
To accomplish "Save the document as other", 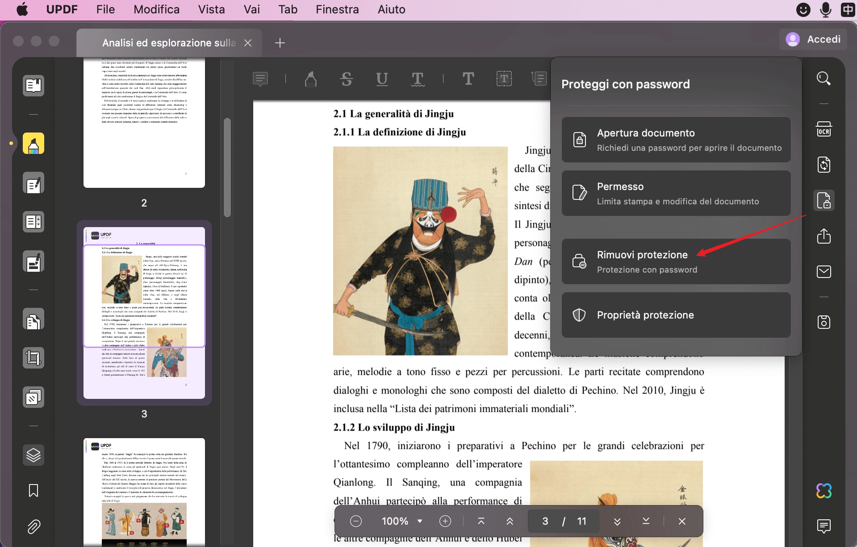I will click(x=824, y=322).
